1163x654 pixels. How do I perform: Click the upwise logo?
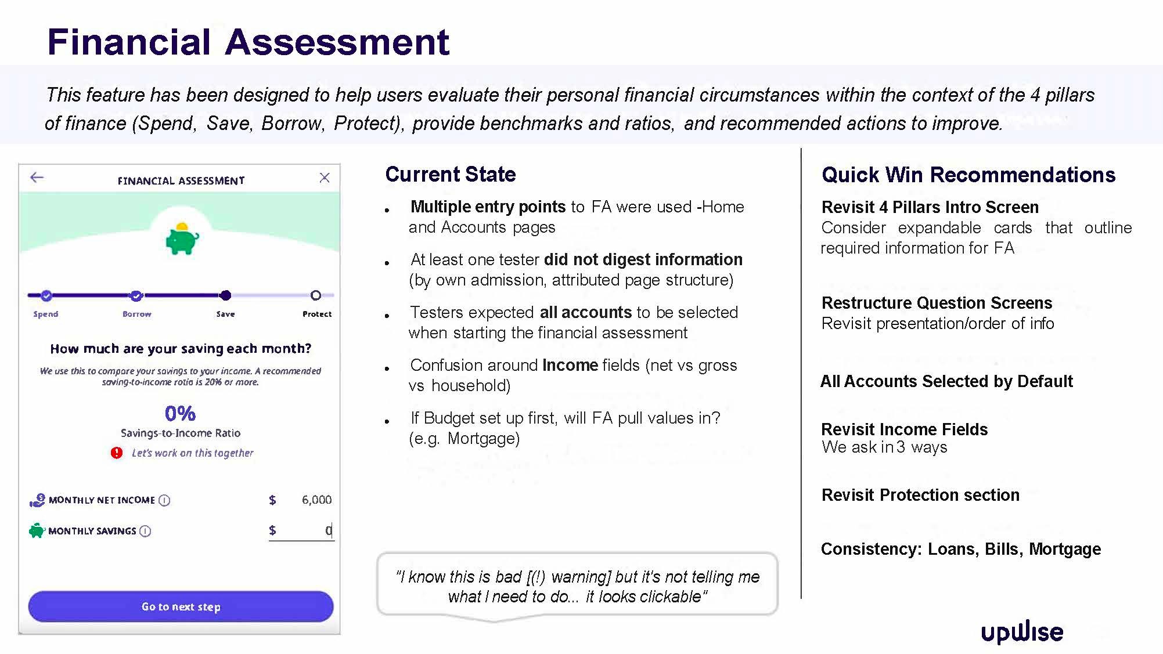coord(1022,631)
